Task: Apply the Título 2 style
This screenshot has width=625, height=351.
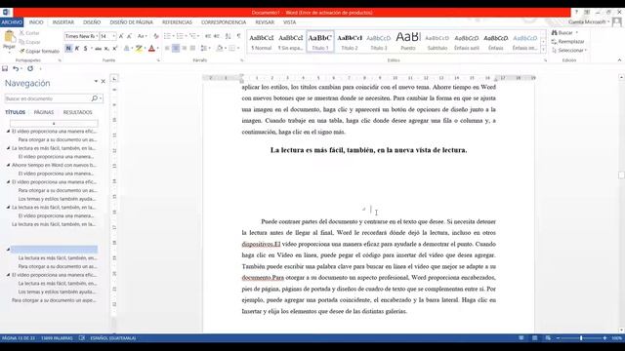Action: (x=350, y=41)
